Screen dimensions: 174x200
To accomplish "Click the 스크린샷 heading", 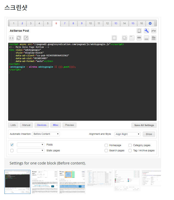I will [16, 7].
